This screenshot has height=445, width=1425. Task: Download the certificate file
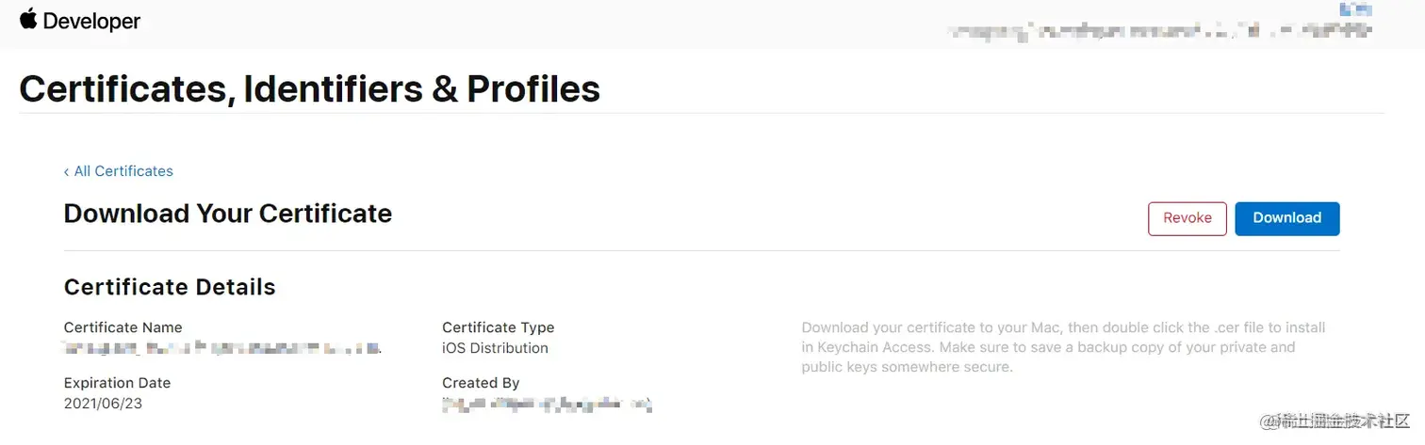[x=1287, y=218]
